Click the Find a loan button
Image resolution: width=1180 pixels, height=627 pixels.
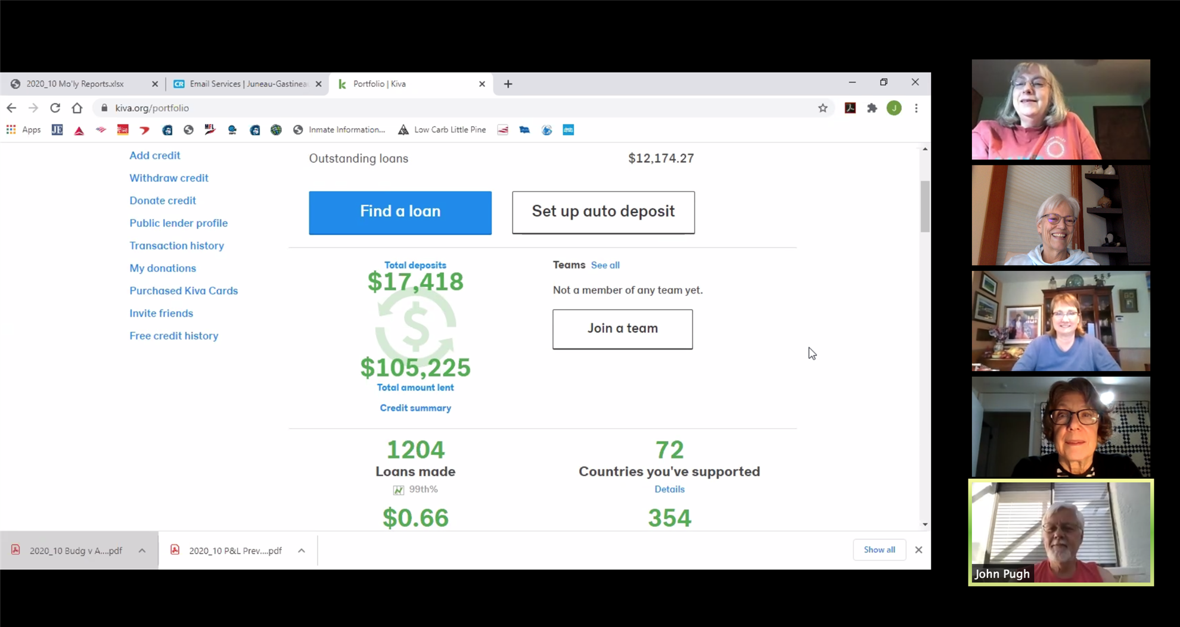coord(400,213)
